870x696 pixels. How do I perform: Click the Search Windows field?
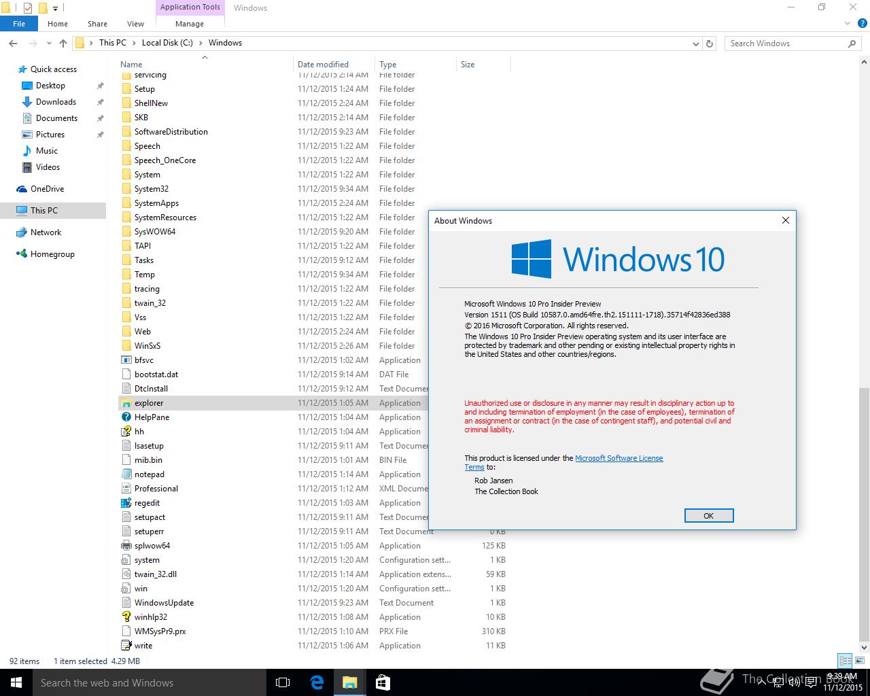click(x=793, y=43)
